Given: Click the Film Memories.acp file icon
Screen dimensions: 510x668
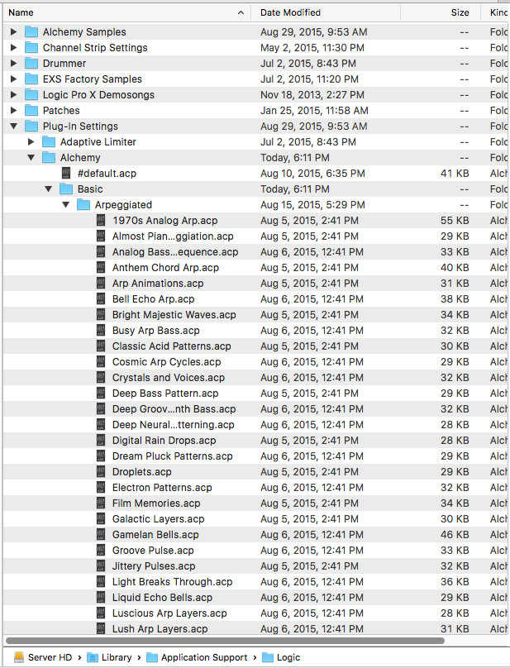Looking at the screenshot, I should pos(101,503).
